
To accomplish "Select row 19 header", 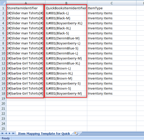I will click(x=3, y=98).
